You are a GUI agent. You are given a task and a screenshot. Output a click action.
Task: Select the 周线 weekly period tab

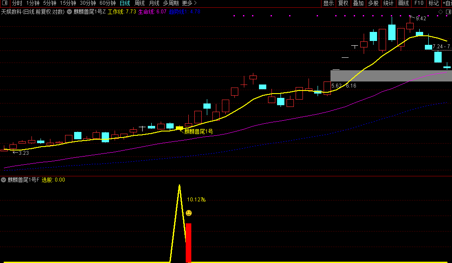(x=140, y=3)
